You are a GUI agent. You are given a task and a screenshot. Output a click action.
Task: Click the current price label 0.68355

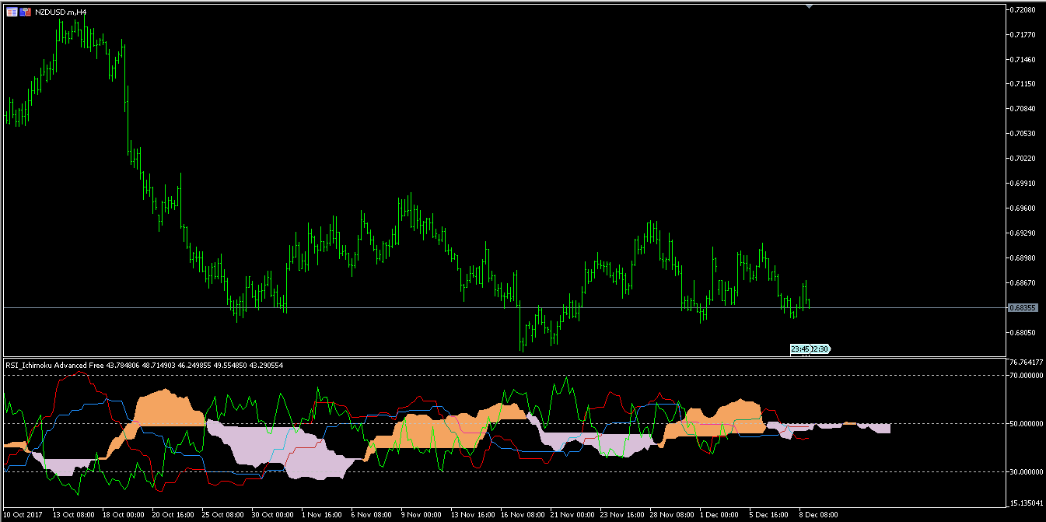[1023, 308]
